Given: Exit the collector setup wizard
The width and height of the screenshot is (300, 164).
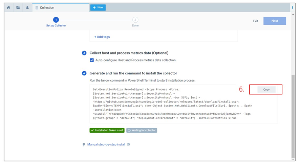Looking at the screenshot, I should 255,21.
